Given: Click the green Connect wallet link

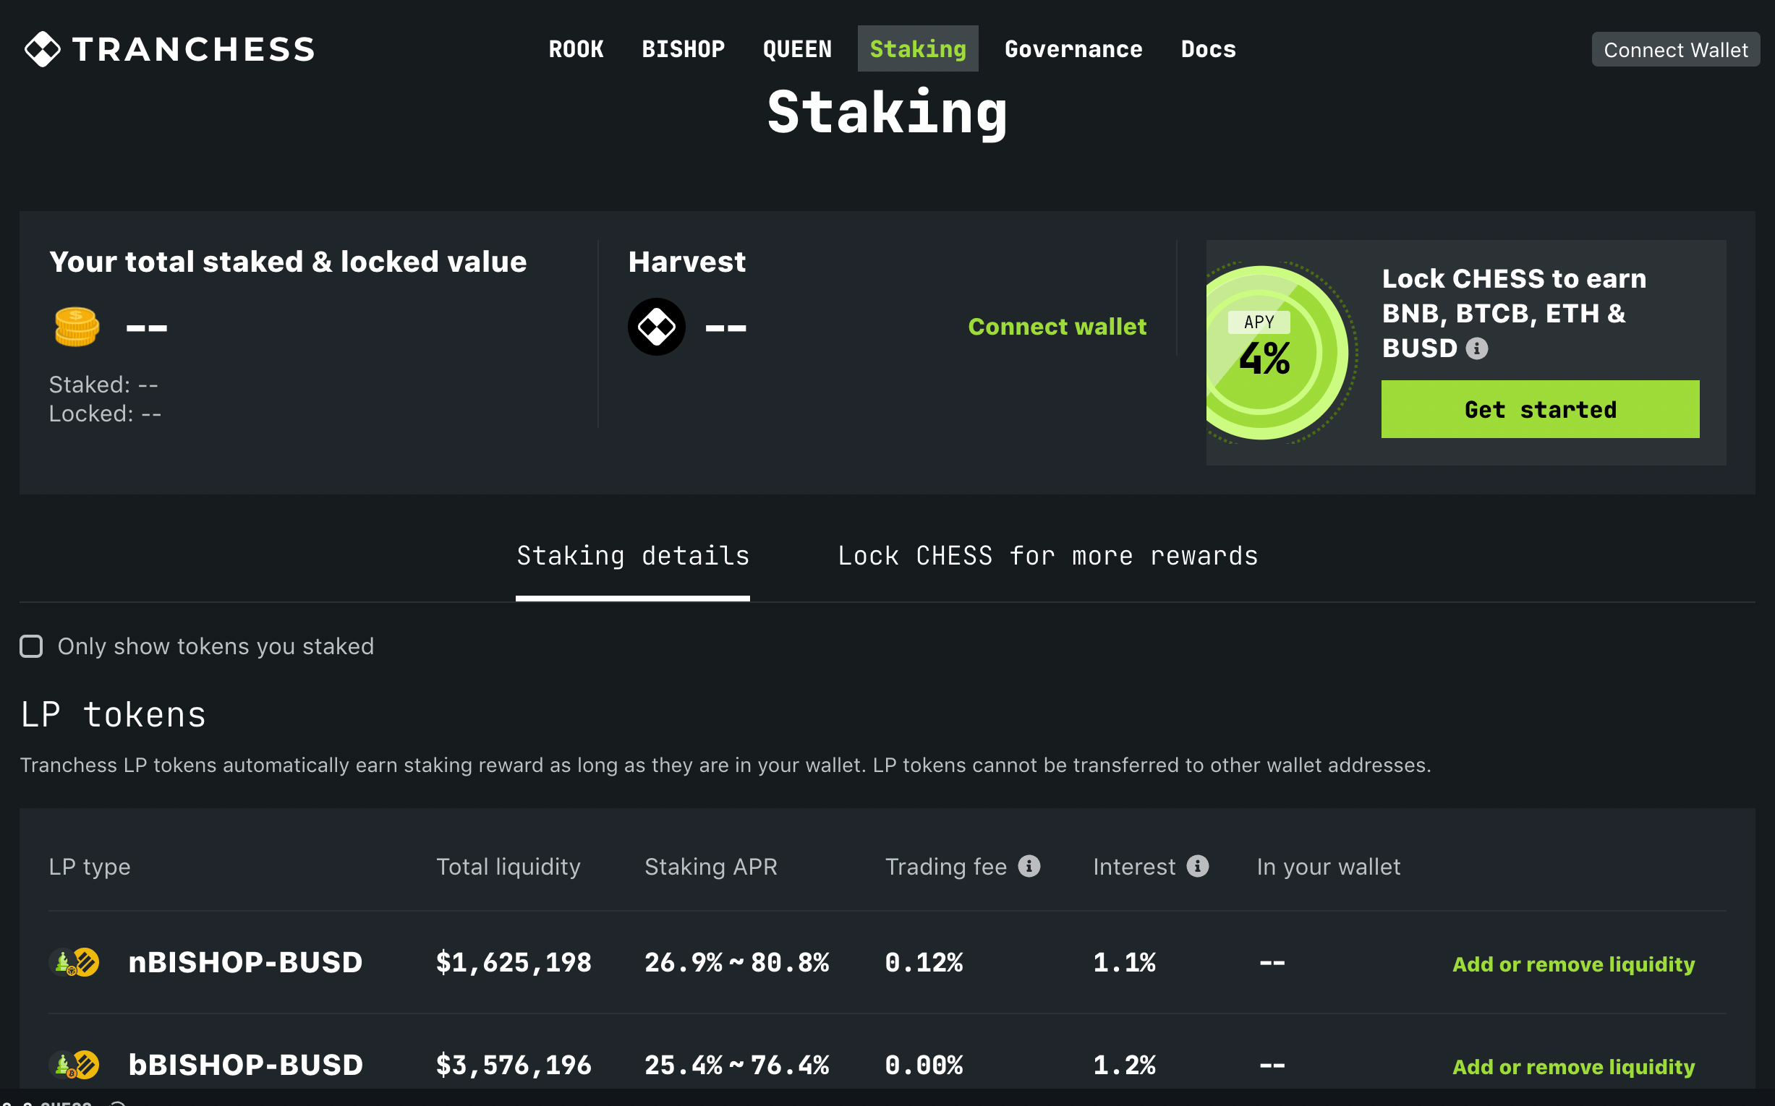Looking at the screenshot, I should (1057, 326).
